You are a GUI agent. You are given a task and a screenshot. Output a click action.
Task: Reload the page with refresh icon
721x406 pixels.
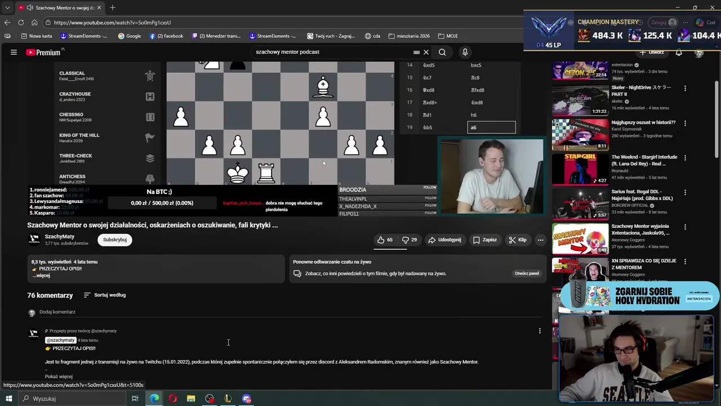point(21,23)
